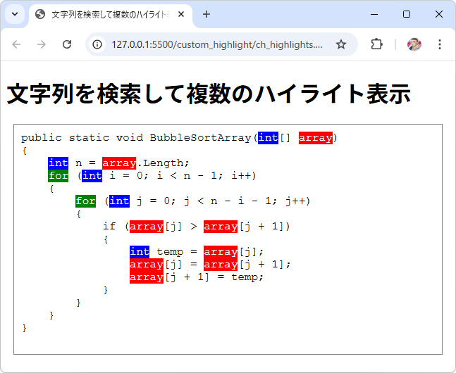Click the new tab plus button
The width and height of the screenshot is (456, 373).
click(207, 14)
